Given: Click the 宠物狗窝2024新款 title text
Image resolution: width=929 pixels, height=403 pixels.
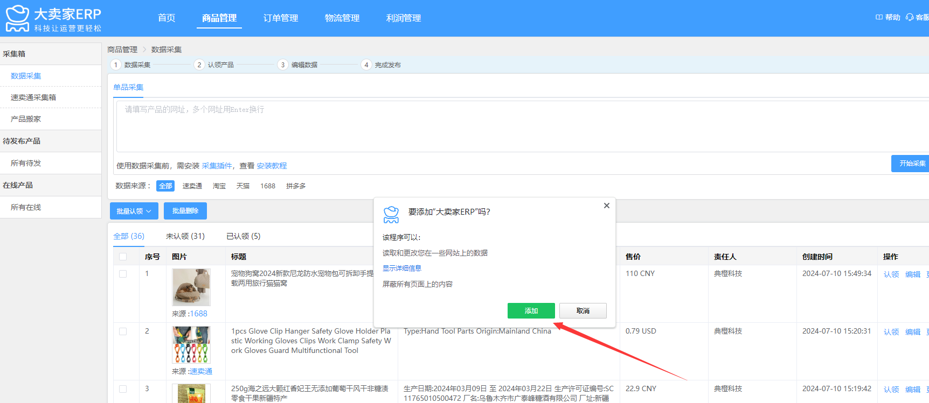Looking at the screenshot, I should pos(302,278).
